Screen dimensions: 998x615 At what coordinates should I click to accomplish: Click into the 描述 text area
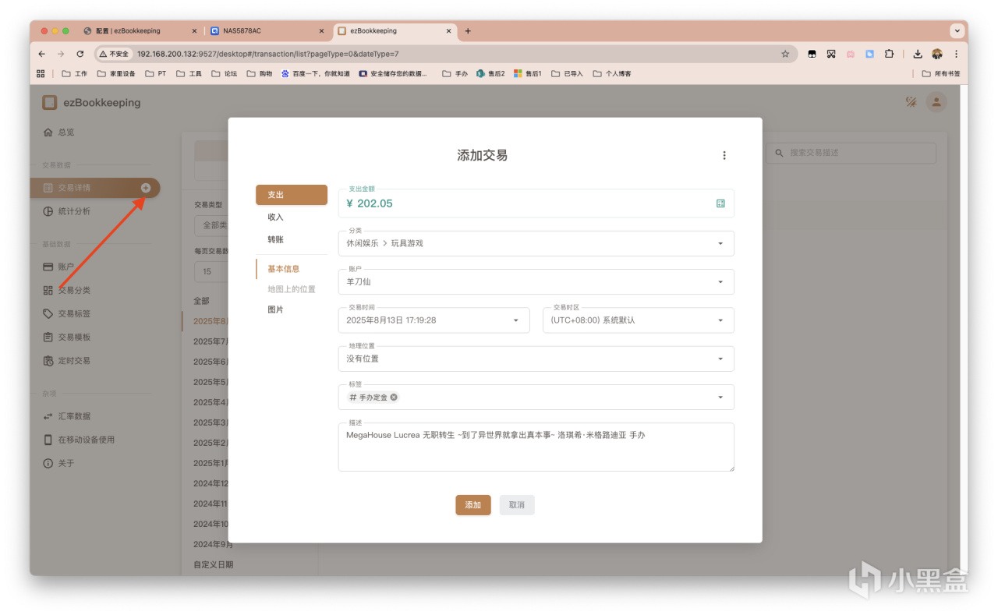(x=536, y=447)
